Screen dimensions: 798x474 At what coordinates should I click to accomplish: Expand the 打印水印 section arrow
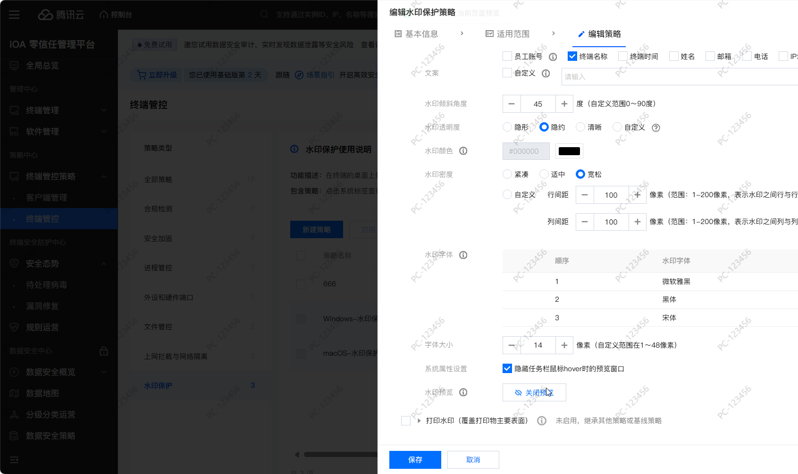click(x=419, y=421)
